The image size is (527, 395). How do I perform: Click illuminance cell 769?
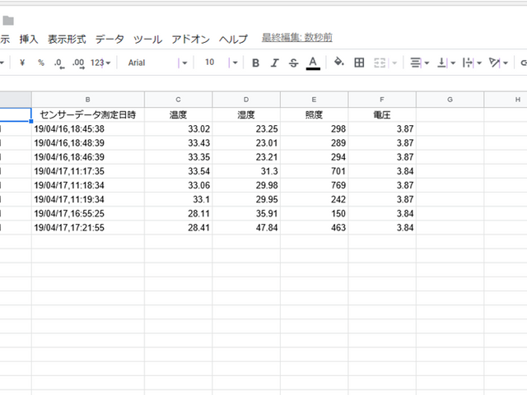tap(314, 185)
